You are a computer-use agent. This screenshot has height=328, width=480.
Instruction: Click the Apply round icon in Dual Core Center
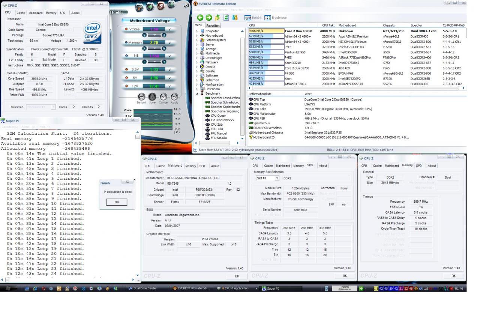(174, 97)
